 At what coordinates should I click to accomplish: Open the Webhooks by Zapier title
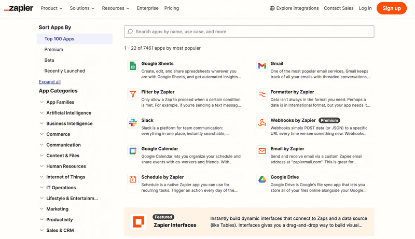tap(293, 120)
